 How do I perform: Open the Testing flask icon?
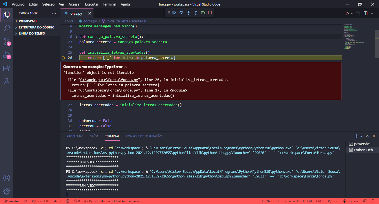pyautogui.click(x=7, y=81)
